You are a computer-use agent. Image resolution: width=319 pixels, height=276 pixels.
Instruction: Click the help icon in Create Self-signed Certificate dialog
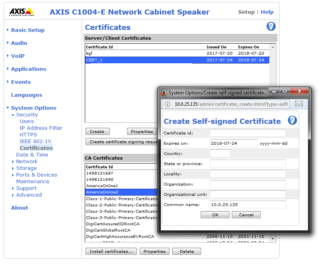292,120
